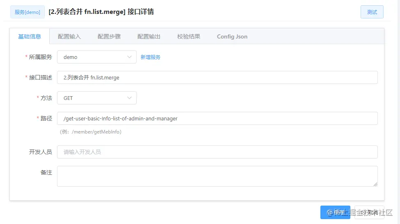Screen dimensions: 400x224
Task: Click the 方法 dropdown chevron arrow
Action: [129, 98]
